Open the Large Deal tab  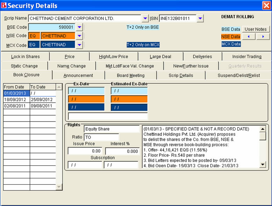click(160, 57)
